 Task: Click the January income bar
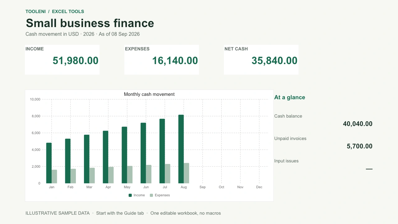(49, 163)
